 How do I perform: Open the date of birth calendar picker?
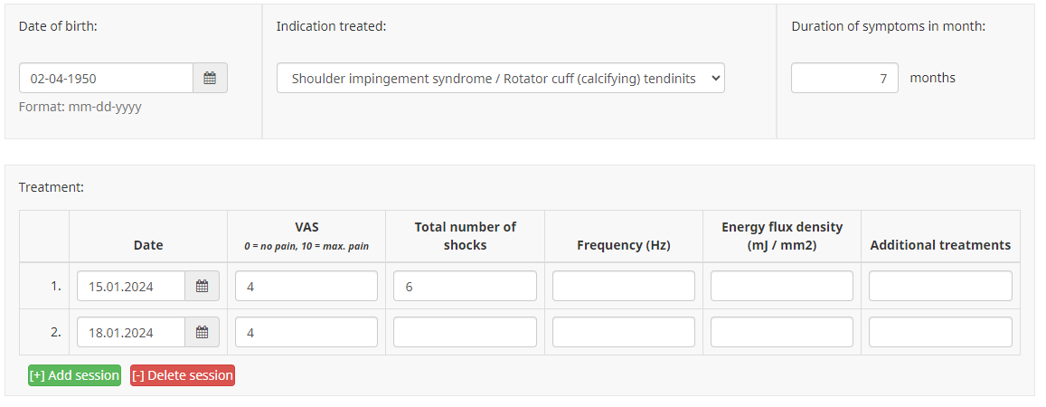click(210, 79)
